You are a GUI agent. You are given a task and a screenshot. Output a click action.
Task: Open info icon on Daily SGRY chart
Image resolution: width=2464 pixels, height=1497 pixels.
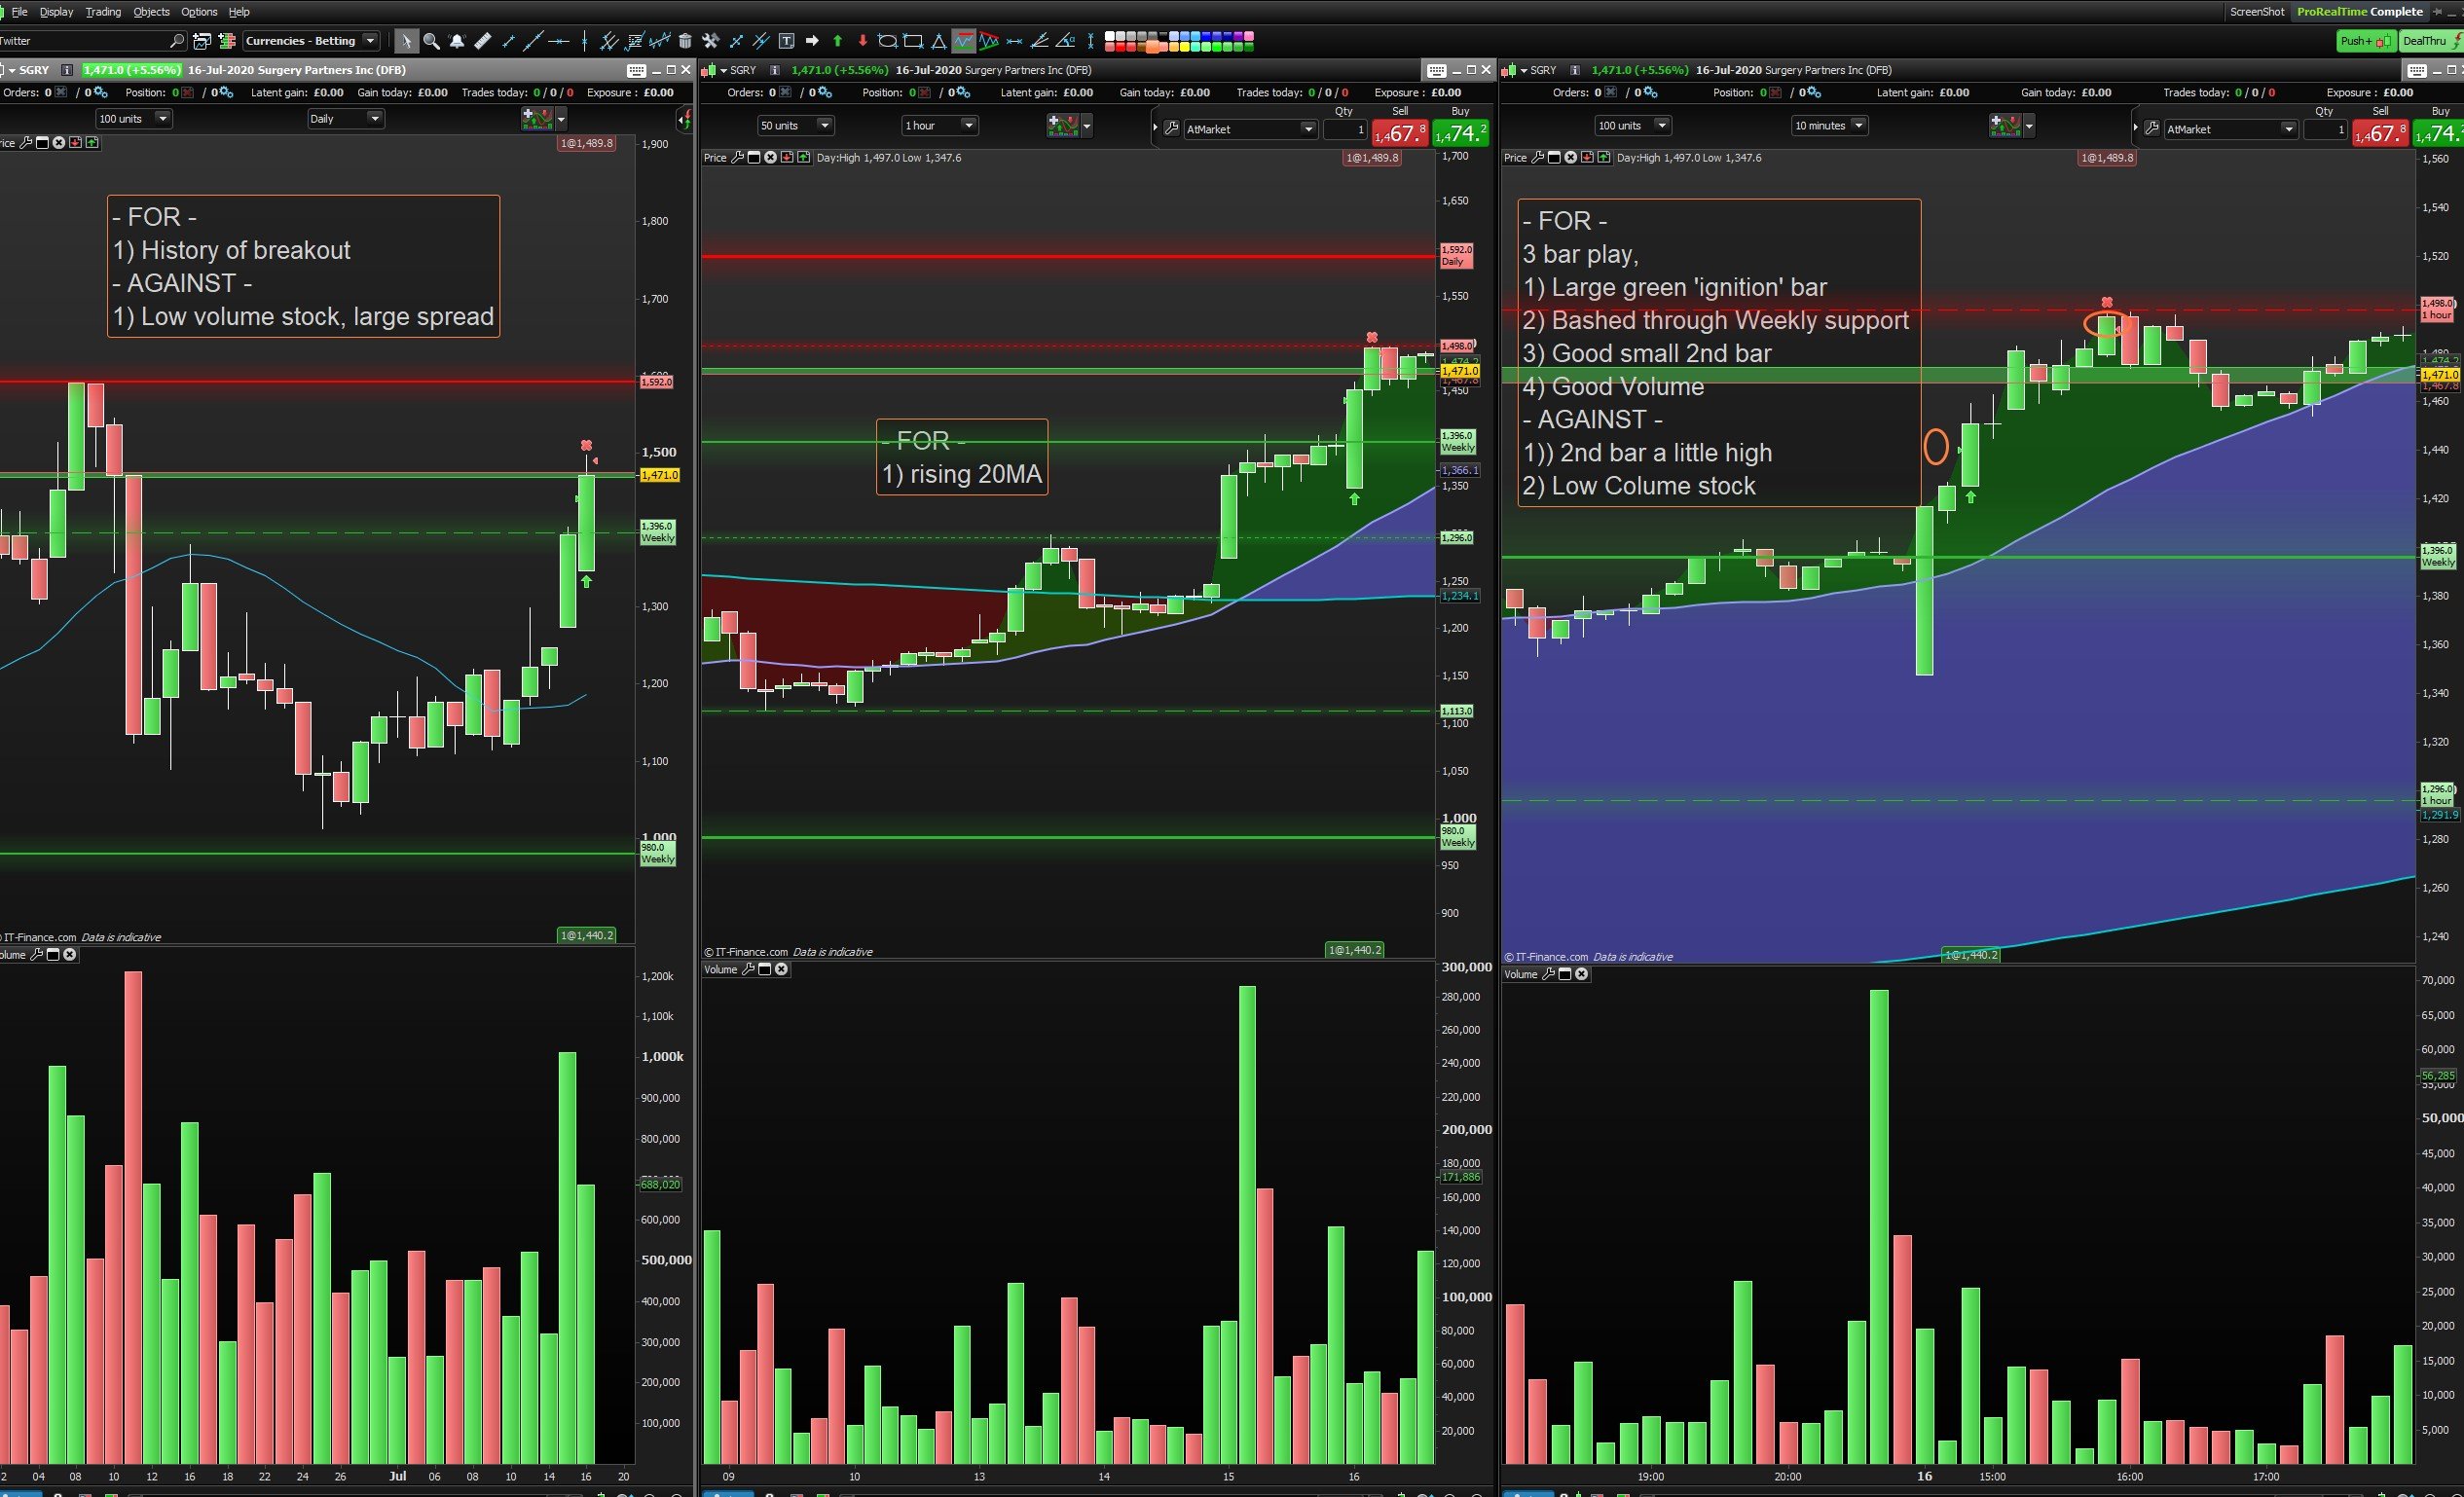coord(67,70)
